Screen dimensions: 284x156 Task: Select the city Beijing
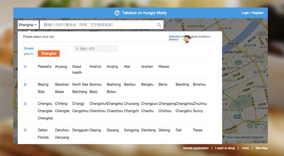point(43,84)
